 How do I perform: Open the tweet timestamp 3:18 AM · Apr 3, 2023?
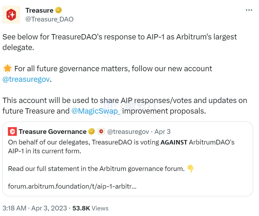coord(35,208)
